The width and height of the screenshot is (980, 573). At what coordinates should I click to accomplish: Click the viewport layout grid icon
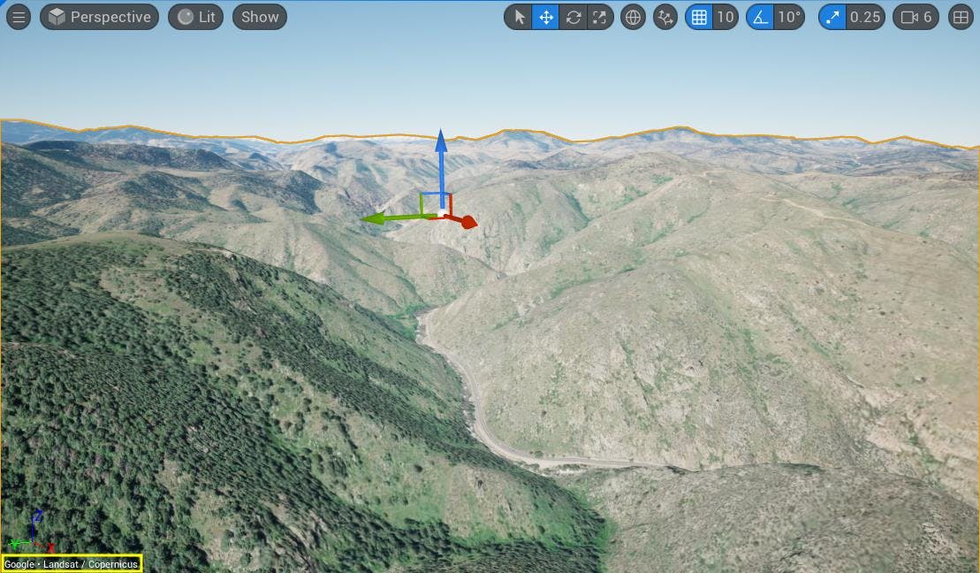(x=960, y=16)
